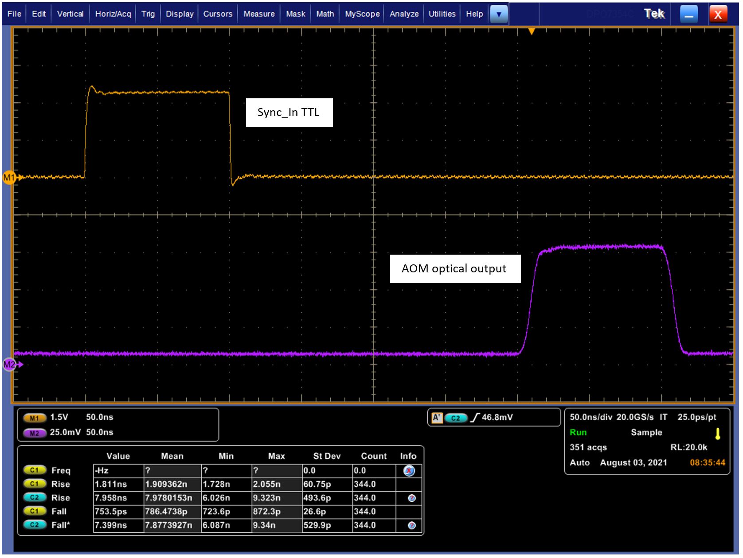743x558 pixels.
Task: Click the C1 badge for Freq measurement
Action: pyautogui.click(x=35, y=470)
